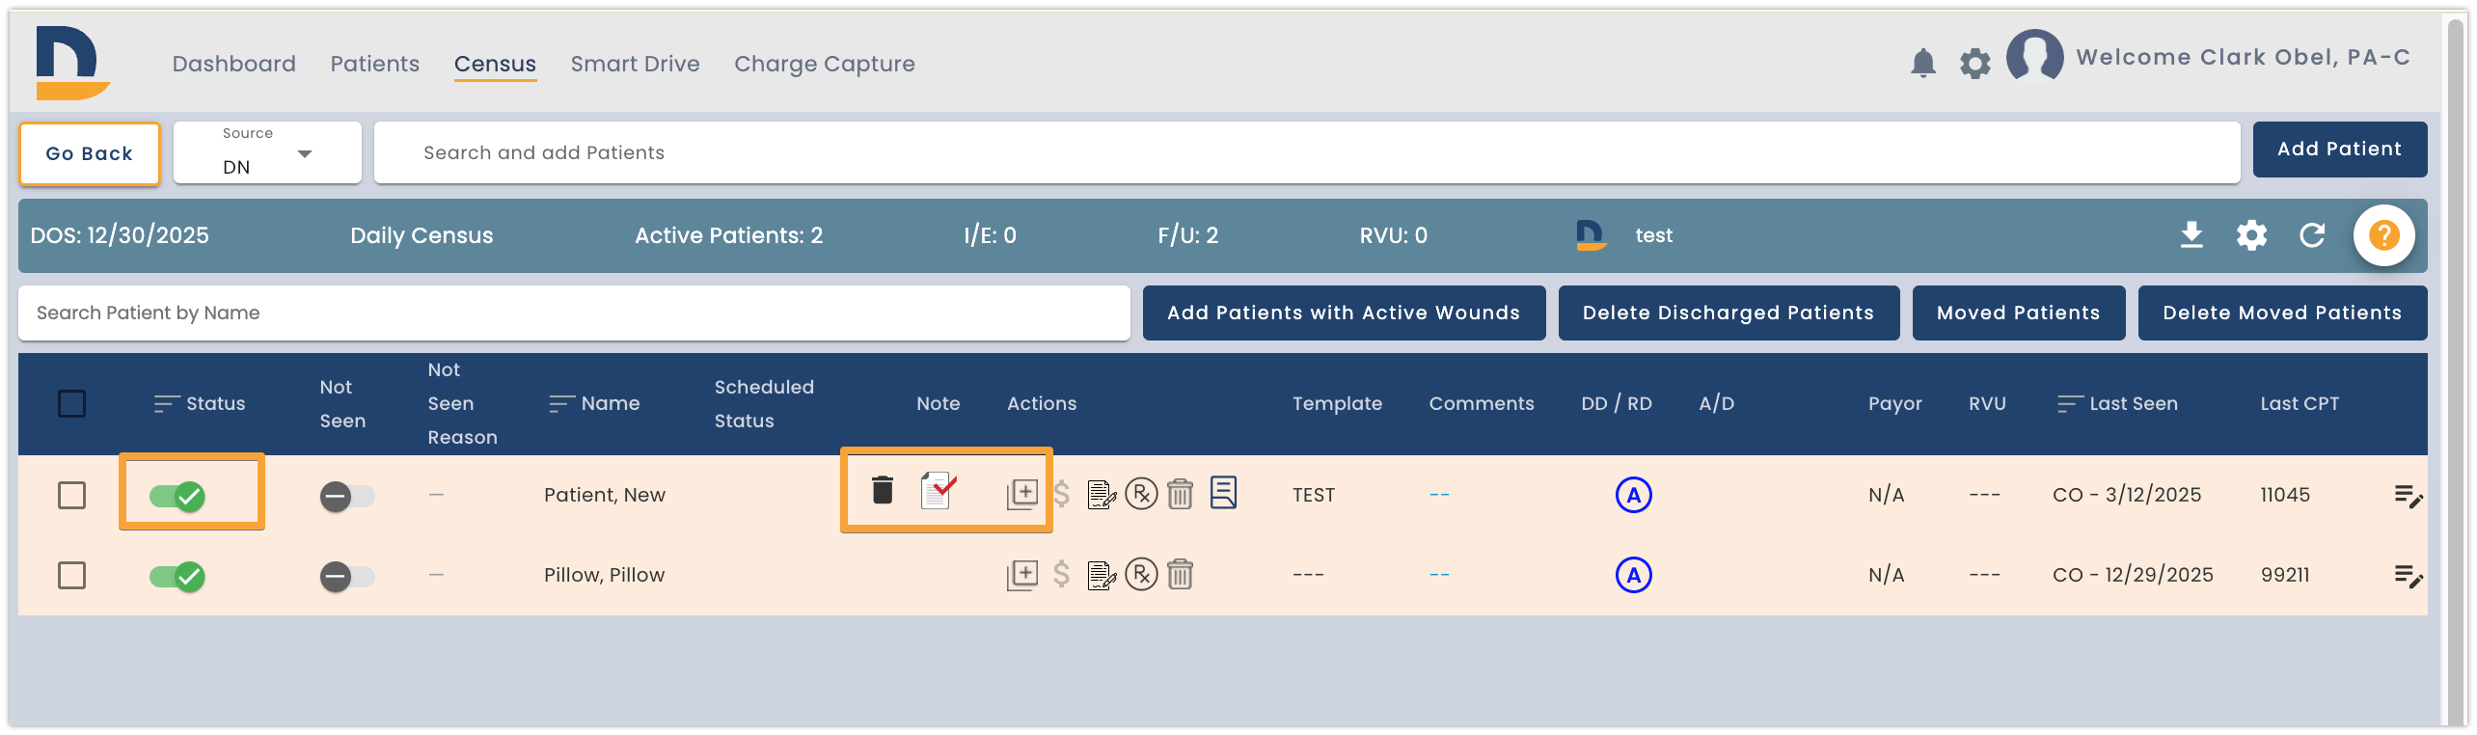Go to the Patients tab

pos(374,64)
